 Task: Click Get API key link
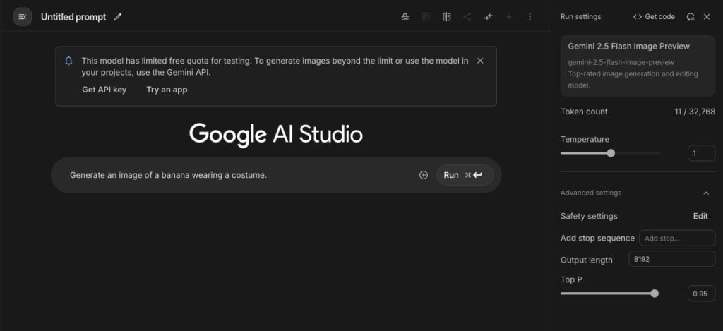(104, 90)
